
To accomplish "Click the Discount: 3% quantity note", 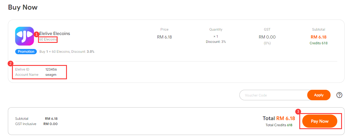I will (216, 41).
